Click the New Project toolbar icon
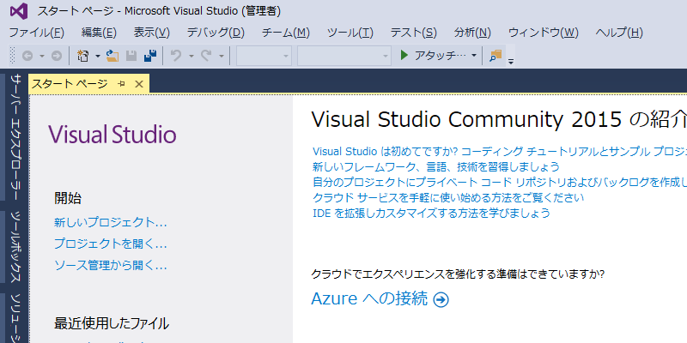The image size is (687, 343). [82, 56]
